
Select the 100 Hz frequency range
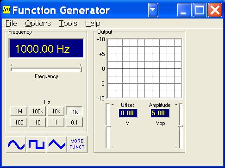point(19,123)
